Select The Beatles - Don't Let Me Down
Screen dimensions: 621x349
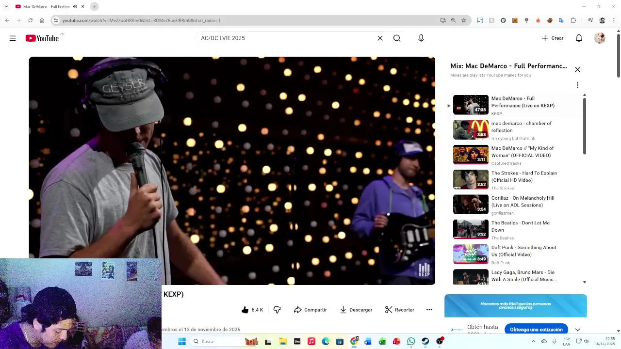[x=520, y=226]
